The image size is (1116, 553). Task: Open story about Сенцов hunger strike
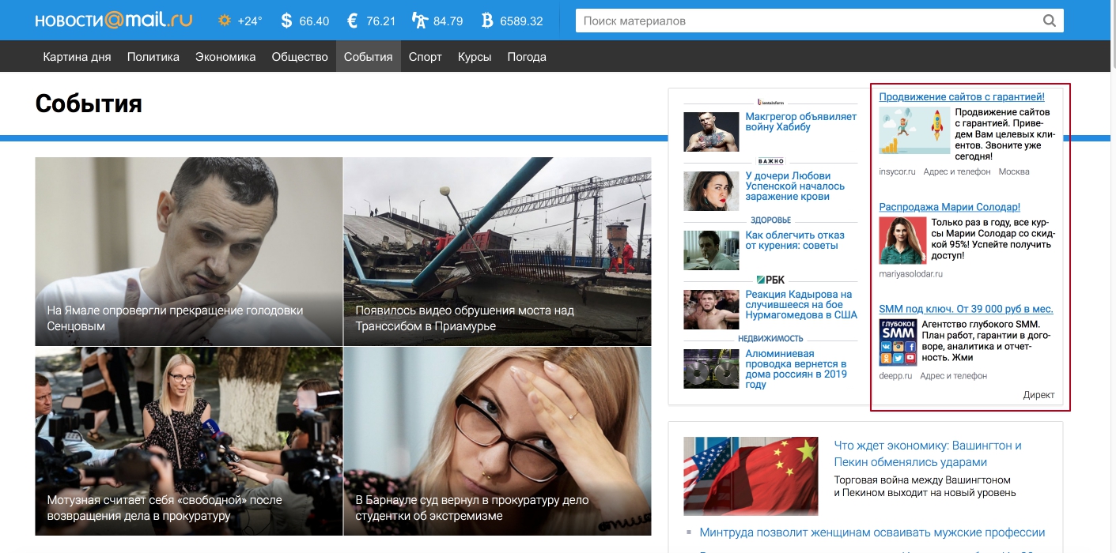pyautogui.click(x=189, y=251)
